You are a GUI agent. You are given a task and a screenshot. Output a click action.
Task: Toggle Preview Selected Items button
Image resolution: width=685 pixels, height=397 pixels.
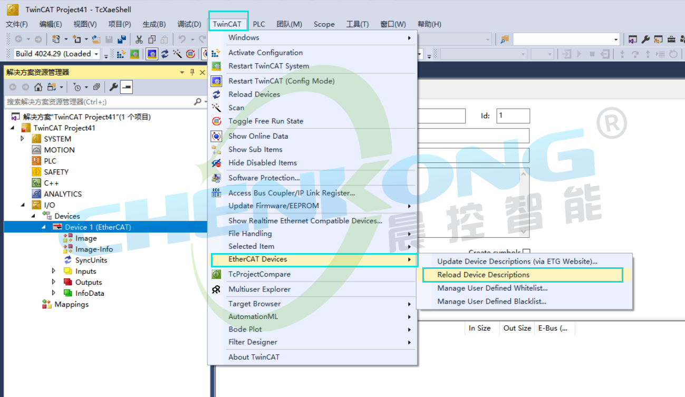pyautogui.click(x=127, y=87)
